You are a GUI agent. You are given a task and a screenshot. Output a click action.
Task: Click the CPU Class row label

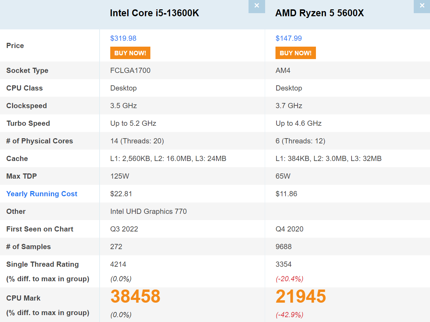(25, 88)
